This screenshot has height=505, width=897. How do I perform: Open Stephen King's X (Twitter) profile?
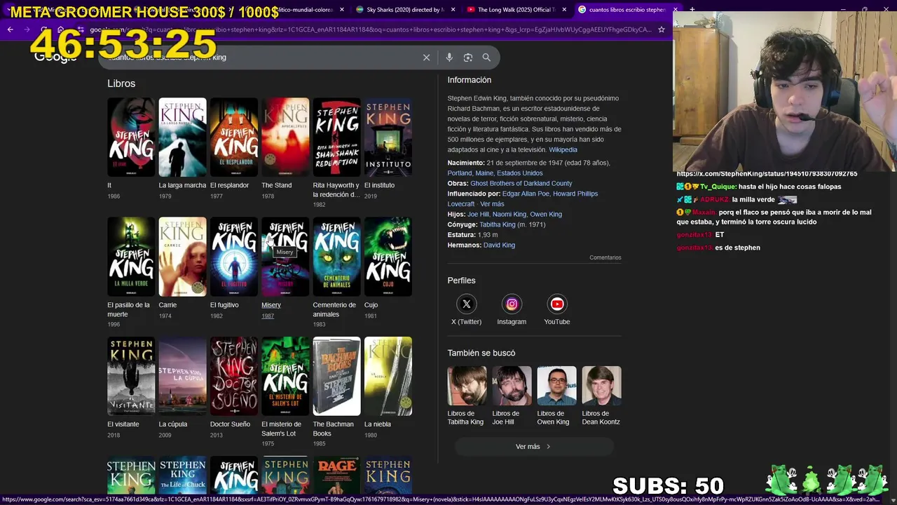[x=466, y=310]
